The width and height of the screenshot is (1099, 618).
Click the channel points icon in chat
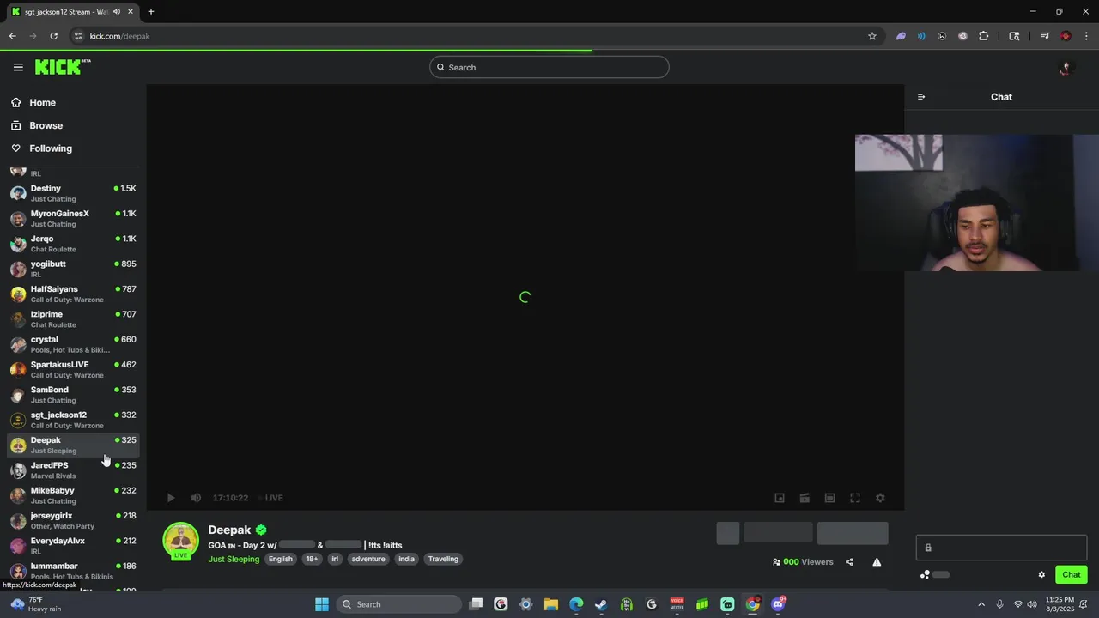(x=925, y=575)
